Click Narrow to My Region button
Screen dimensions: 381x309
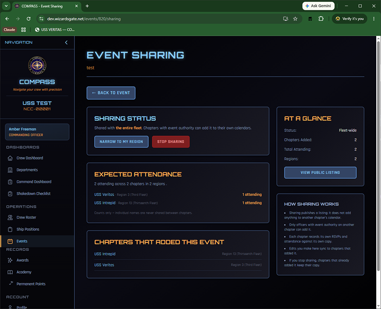point(121,142)
